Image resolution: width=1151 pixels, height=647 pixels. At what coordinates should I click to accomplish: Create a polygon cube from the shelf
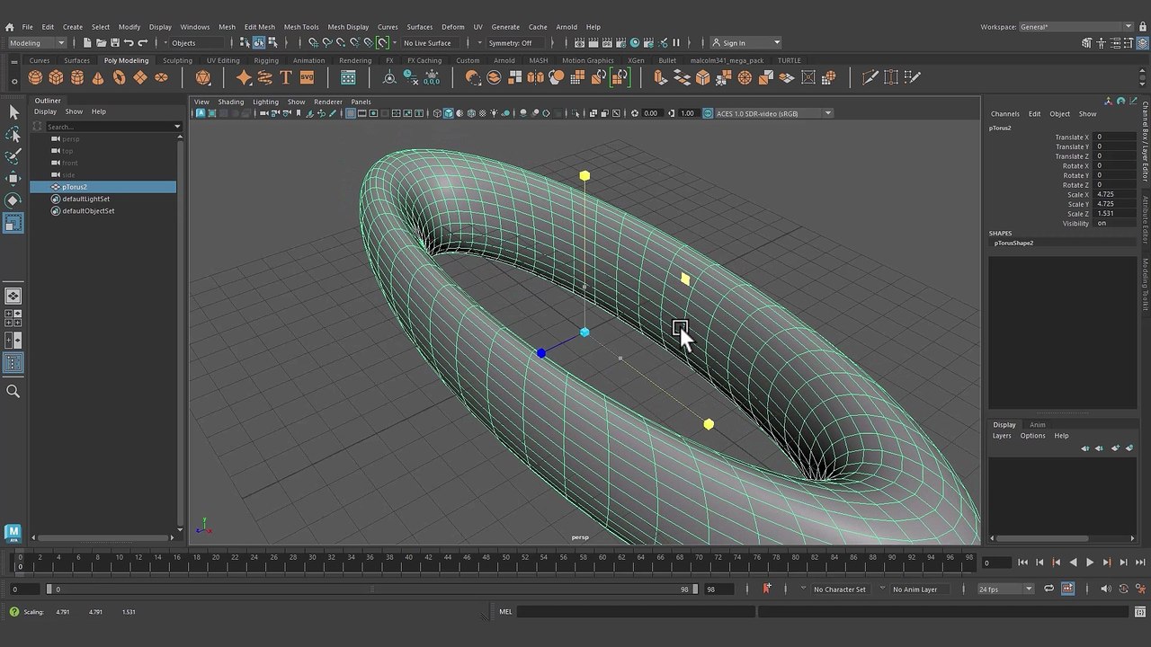tap(57, 78)
